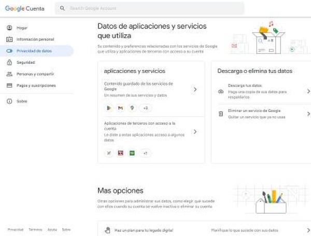Expand chevron on legado digital row
The height and width of the screenshot is (236, 311).
click(308, 230)
